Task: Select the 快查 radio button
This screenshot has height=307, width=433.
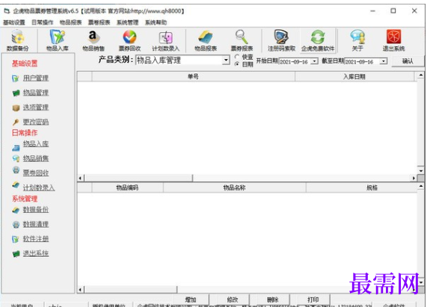Action: point(236,57)
